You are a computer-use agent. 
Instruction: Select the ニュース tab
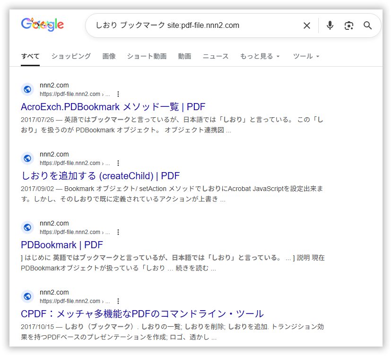pyautogui.click(x=216, y=56)
